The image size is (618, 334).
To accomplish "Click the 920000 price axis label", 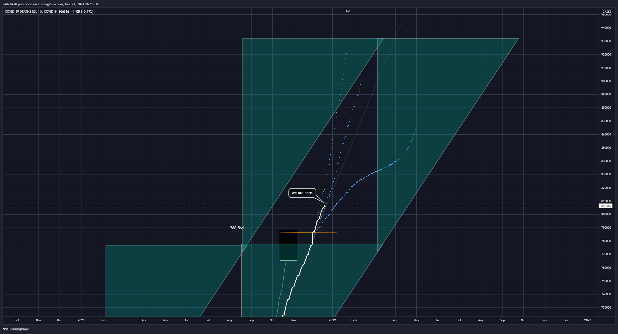I will pyautogui.click(x=606, y=54).
